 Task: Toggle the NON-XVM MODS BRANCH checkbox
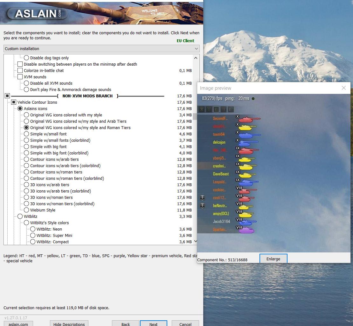point(7,96)
